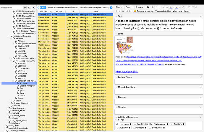The width and height of the screenshot is (204, 132).
Task: Collapse the Text field
Action: click(116, 16)
